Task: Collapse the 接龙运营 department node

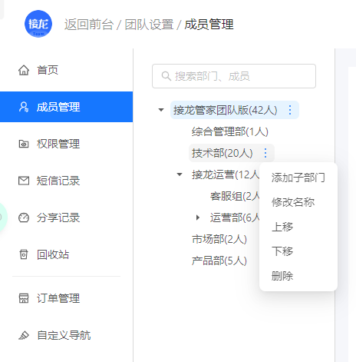Action: [180, 174]
